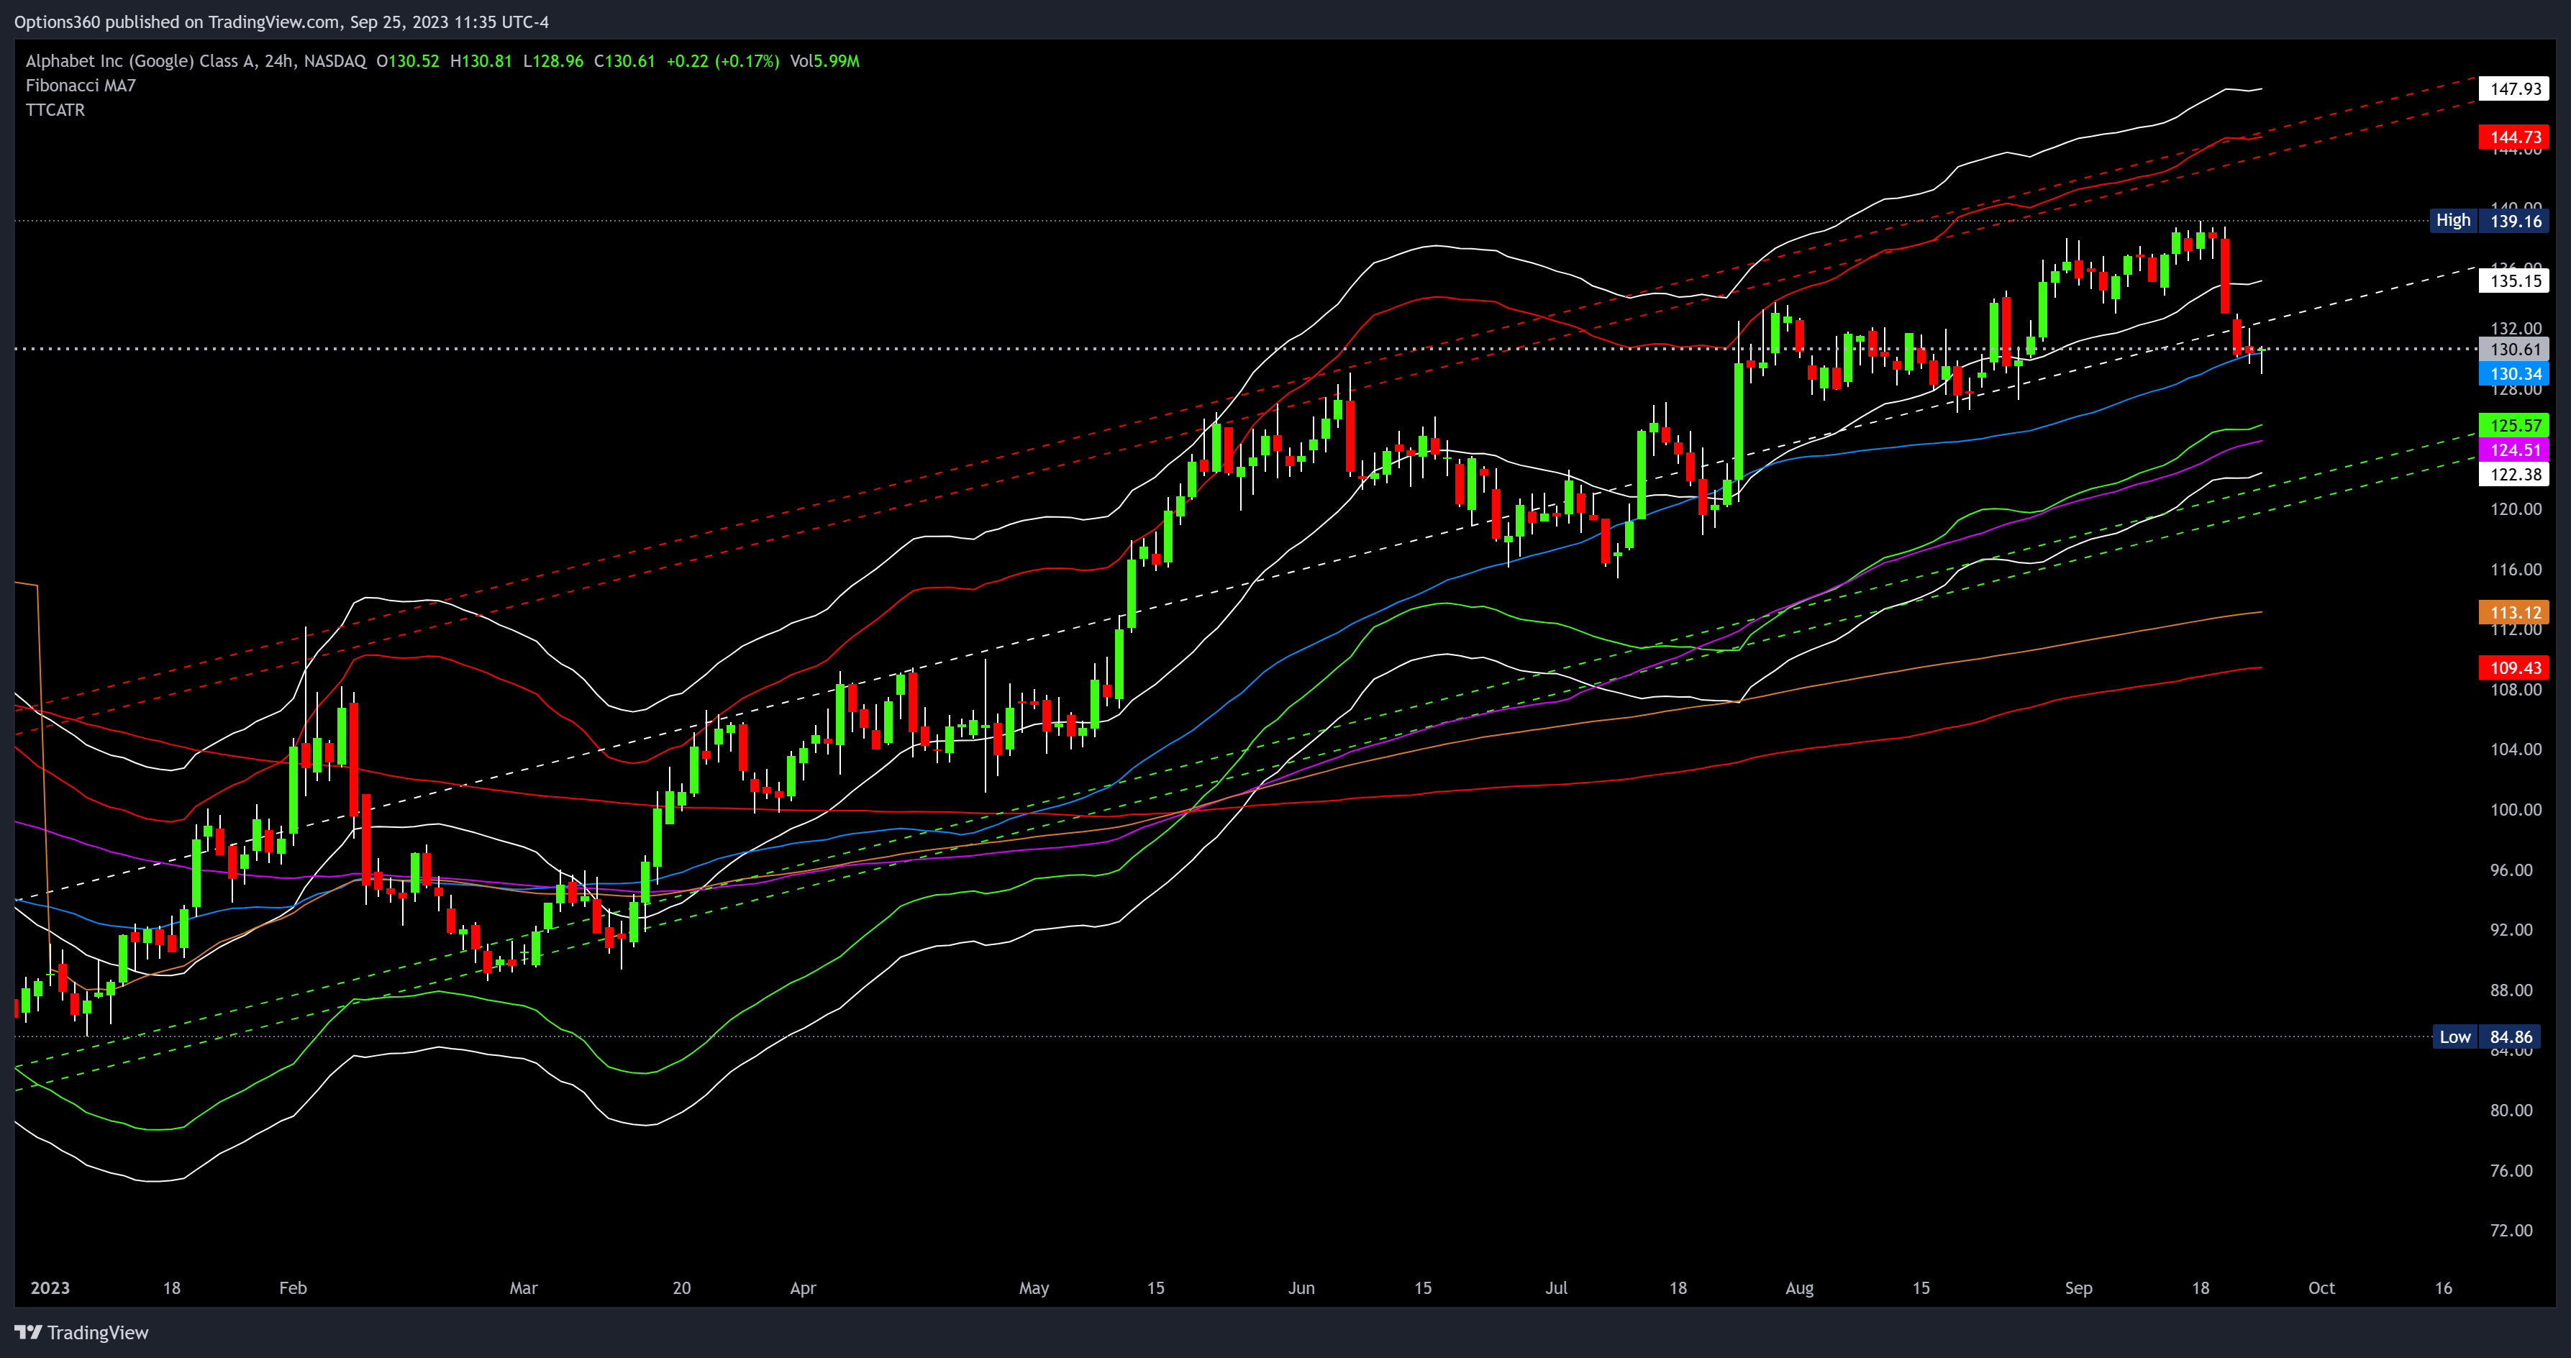Image resolution: width=2571 pixels, height=1358 pixels.
Task: Click the Sep label on the time axis
Action: (2079, 1288)
